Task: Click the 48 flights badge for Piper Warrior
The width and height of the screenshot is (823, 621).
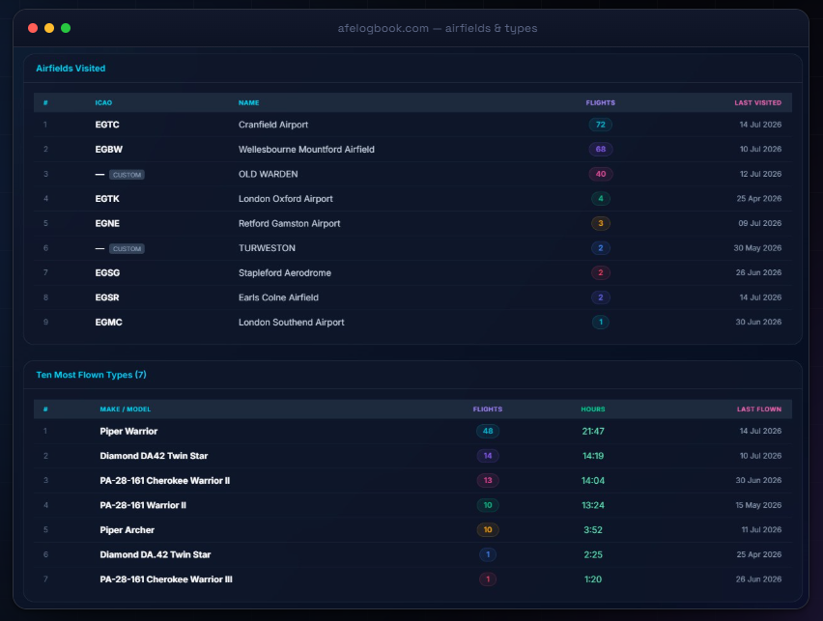Action: (x=488, y=432)
